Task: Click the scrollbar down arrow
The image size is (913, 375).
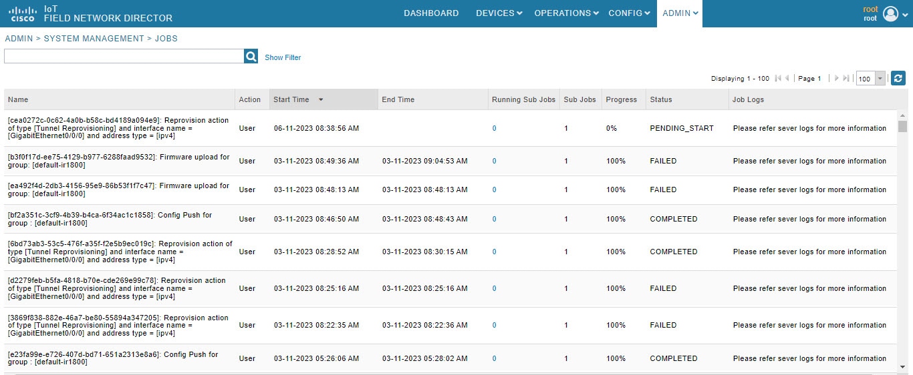Action: coord(902,366)
